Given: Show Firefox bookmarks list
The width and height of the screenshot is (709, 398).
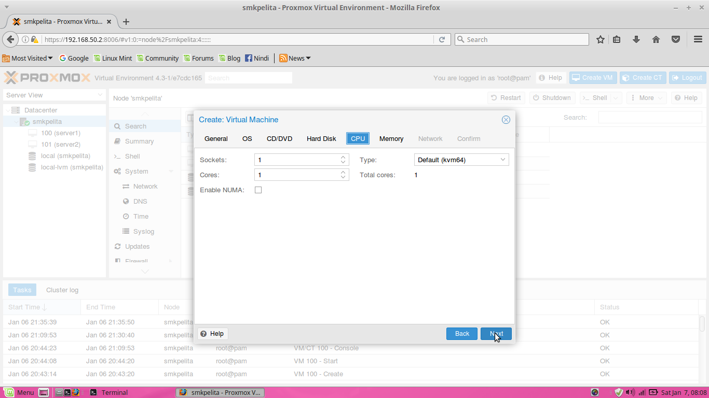Looking at the screenshot, I should point(617,39).
